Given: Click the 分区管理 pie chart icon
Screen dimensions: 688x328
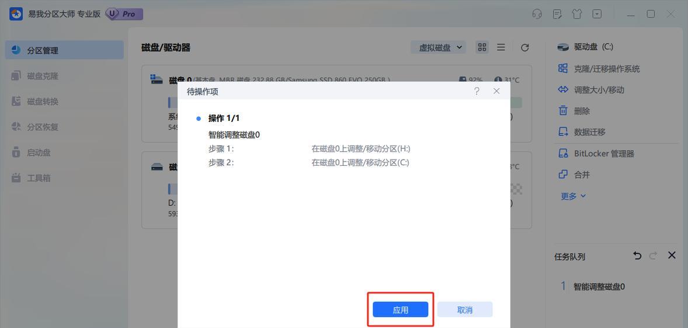Looking at the screenshot, I should 16,50.
